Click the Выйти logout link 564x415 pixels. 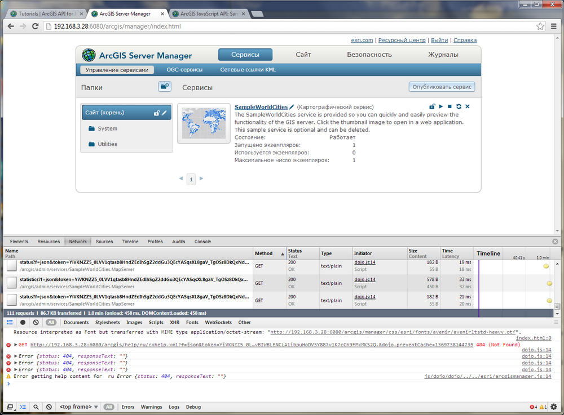(439, 40)
